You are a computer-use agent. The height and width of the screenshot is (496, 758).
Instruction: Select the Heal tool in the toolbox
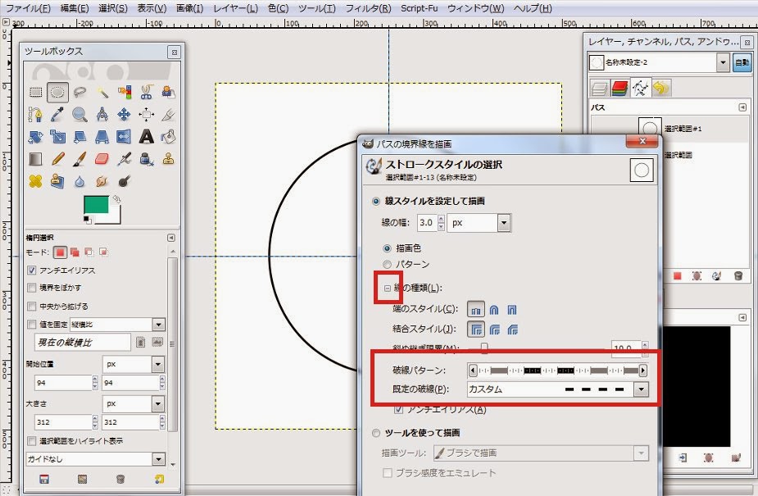coord(34,180)
